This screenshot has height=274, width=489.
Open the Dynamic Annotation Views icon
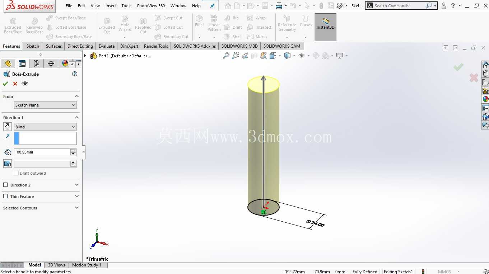264,56
